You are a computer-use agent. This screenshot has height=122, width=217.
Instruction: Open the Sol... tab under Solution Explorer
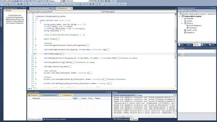(181, 45)
